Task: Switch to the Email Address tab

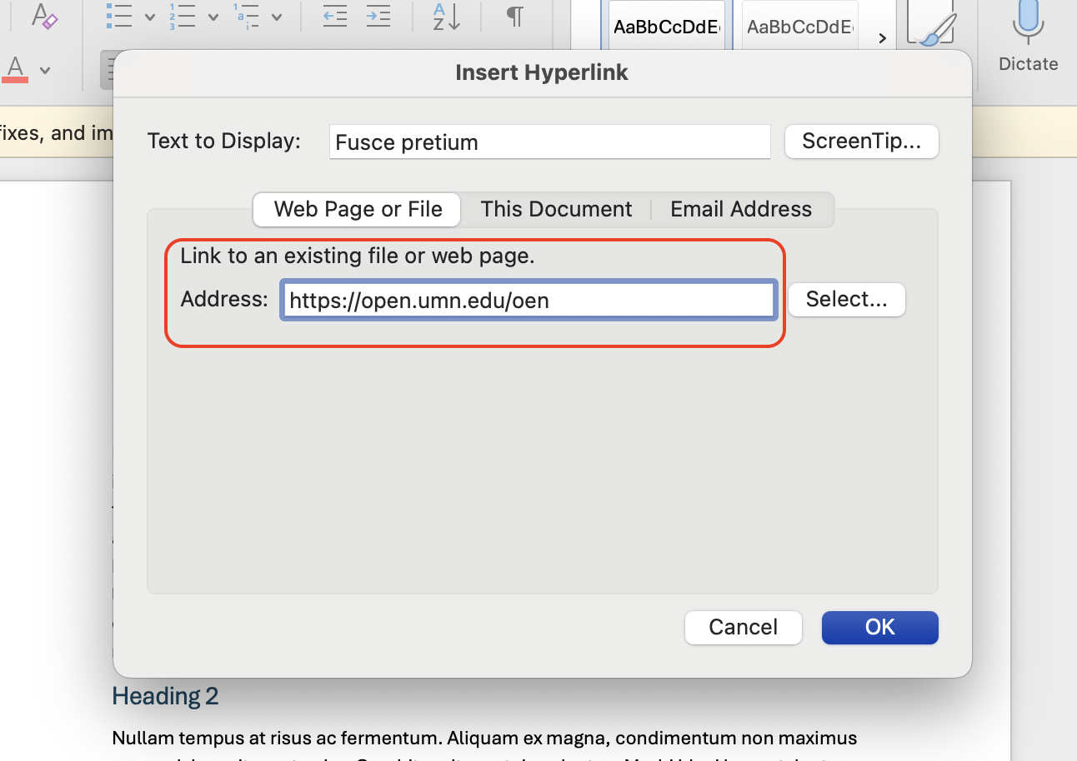Action: click(x=740, y=209)
